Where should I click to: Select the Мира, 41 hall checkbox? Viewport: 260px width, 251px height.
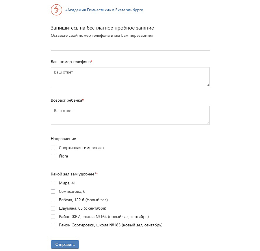tap(53, 183)
